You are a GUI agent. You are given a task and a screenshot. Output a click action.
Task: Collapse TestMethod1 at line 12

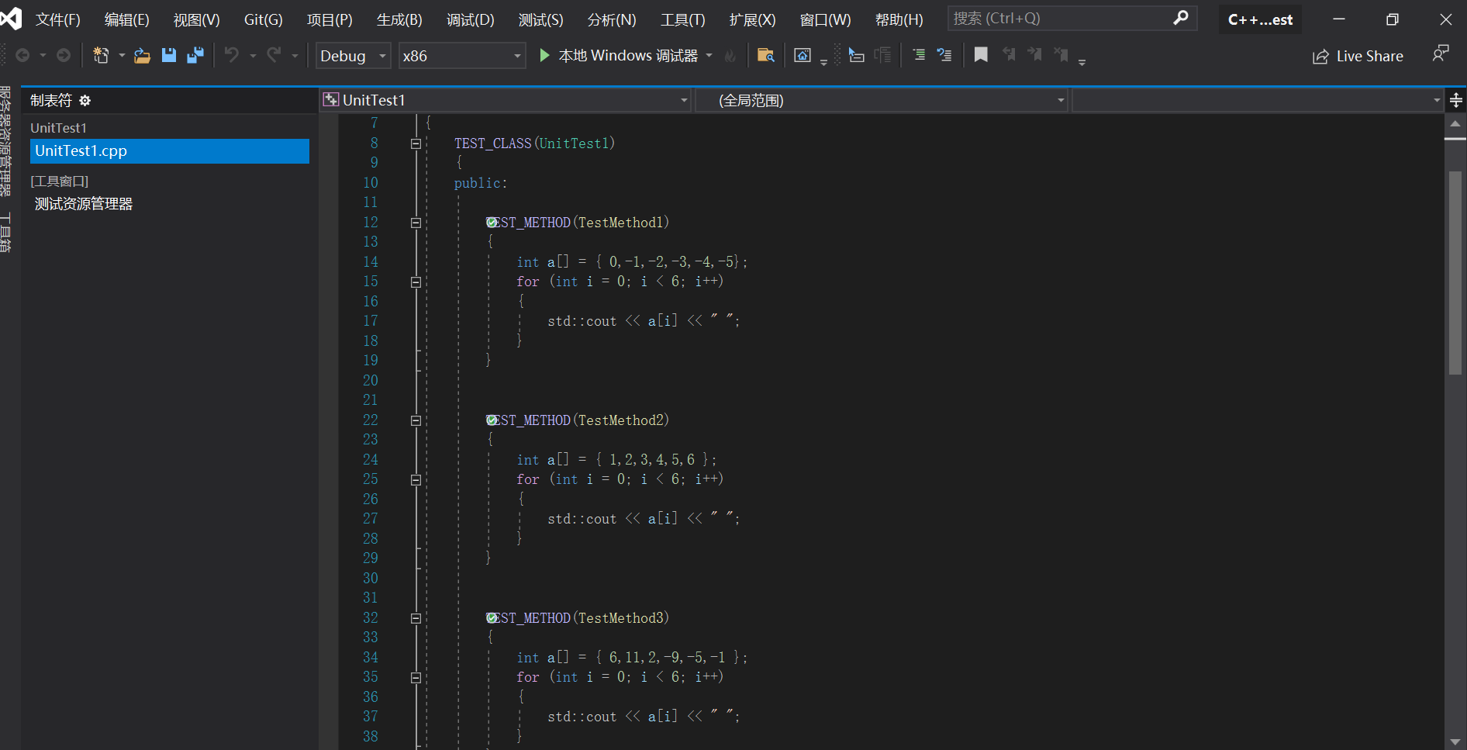[x=416, y=223]
